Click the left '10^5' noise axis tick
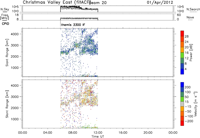The width and height of the screenshot is (200, 138). coord(15,7)
